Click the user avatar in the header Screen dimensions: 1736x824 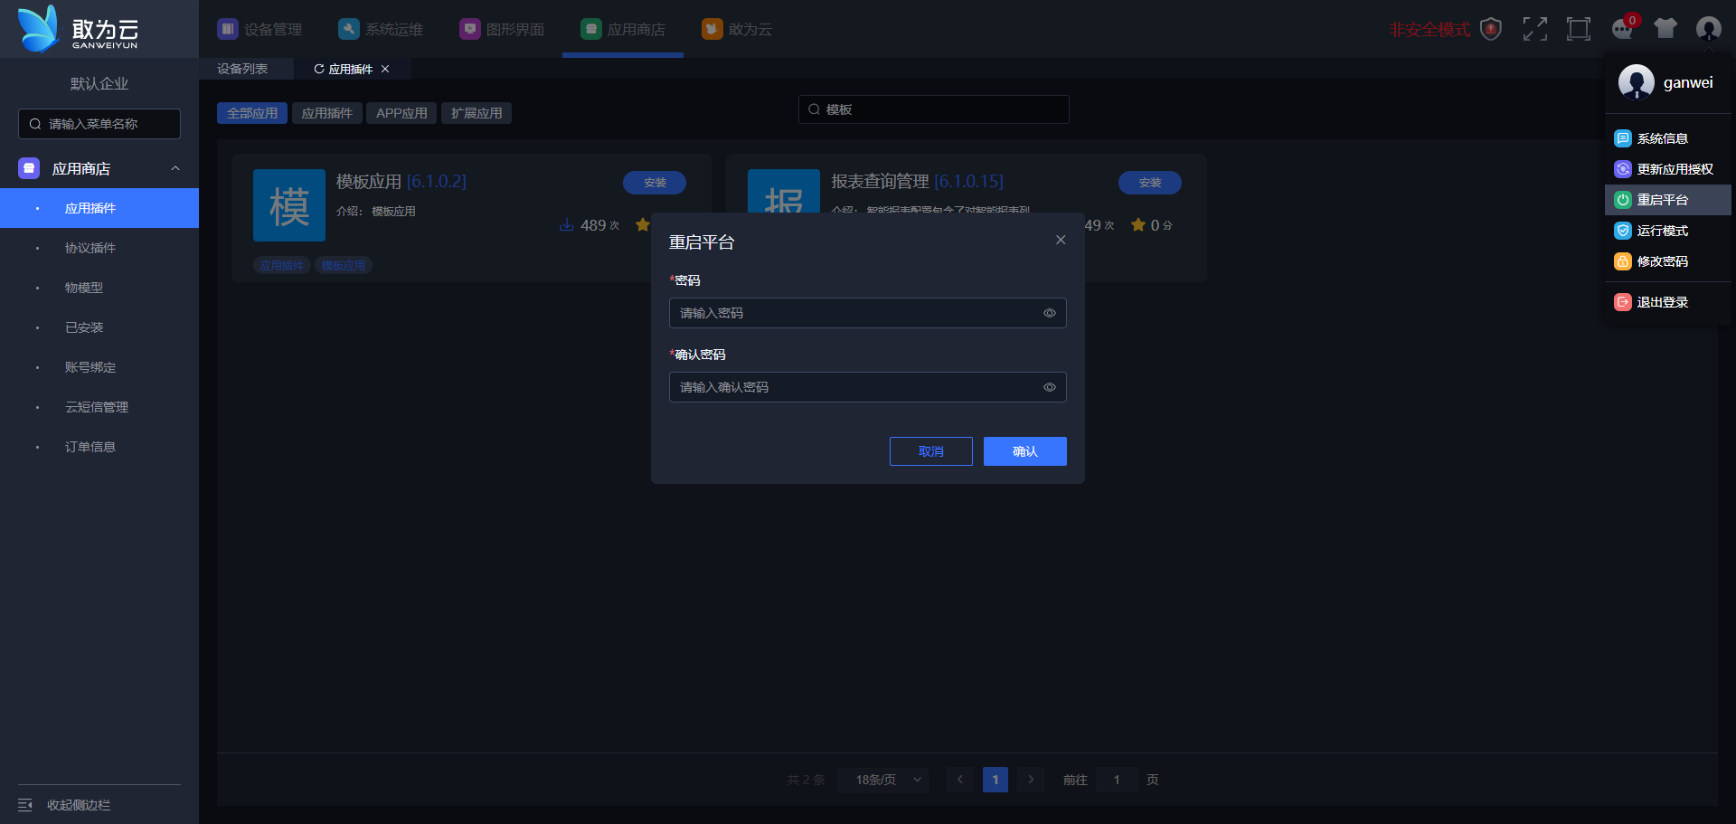point(1708,29)
